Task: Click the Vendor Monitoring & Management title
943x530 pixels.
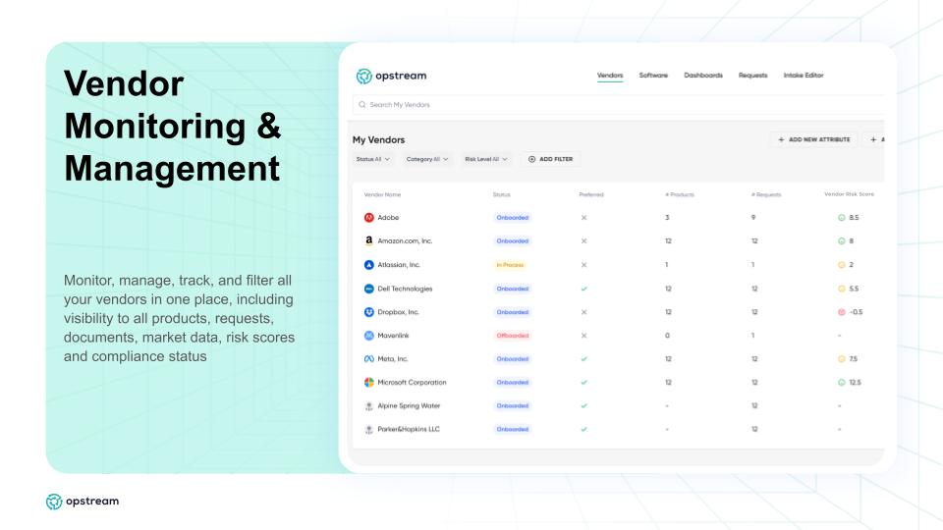Action: [x=173, y=126]
